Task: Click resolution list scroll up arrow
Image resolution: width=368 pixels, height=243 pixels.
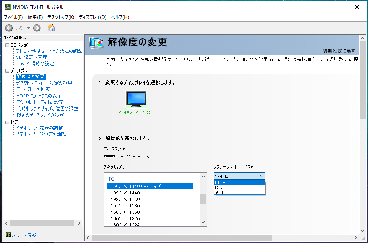Action: click(203, 176)
